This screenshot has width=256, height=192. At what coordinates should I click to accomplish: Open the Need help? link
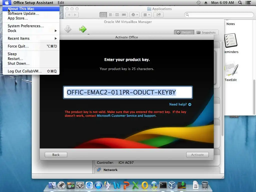(x=178, y=104)
